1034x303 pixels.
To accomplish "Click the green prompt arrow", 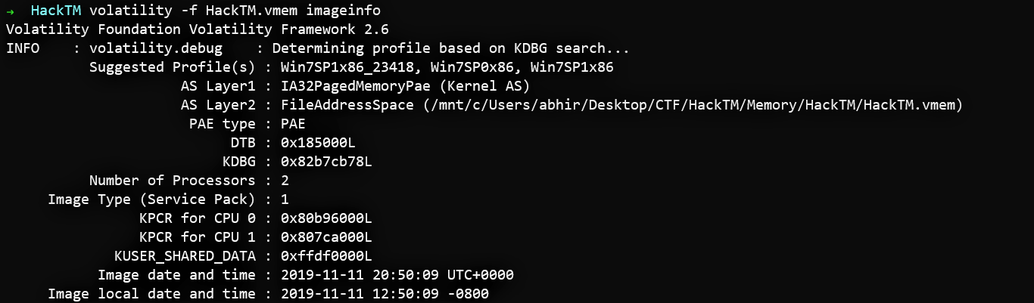I will (x=11, y=11).
